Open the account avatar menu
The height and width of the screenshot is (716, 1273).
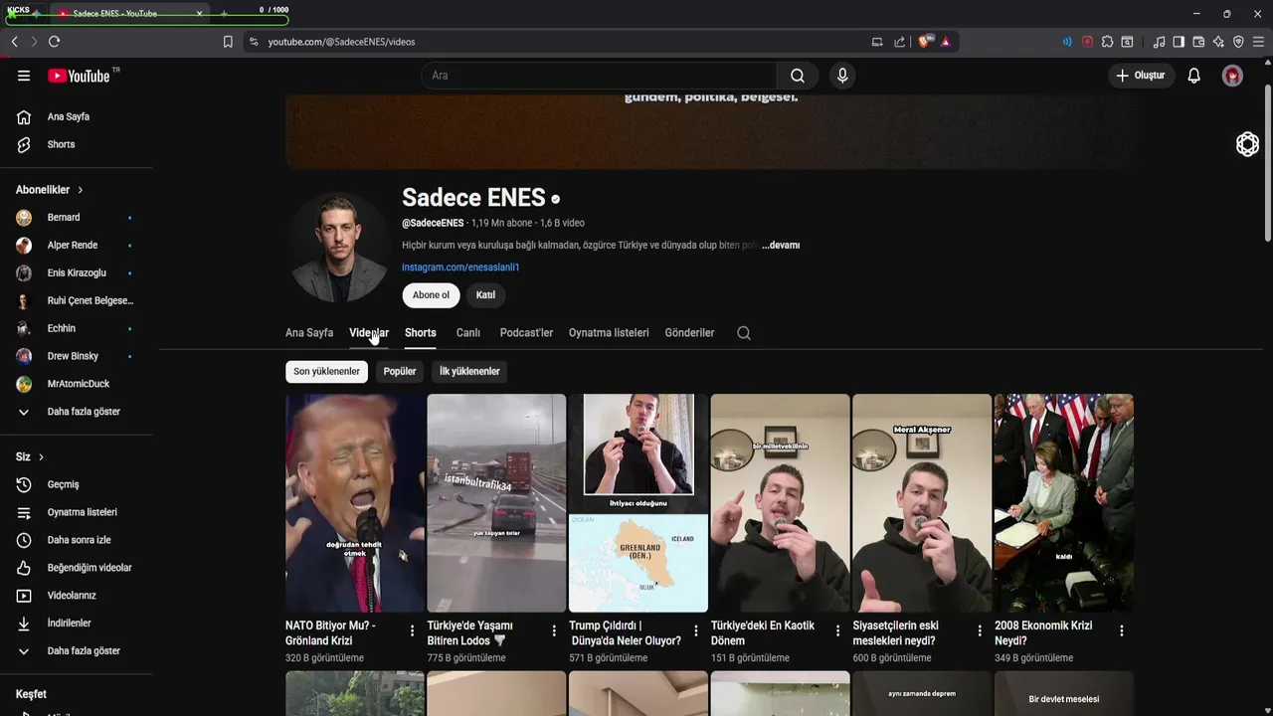[x=1232, y=76]
